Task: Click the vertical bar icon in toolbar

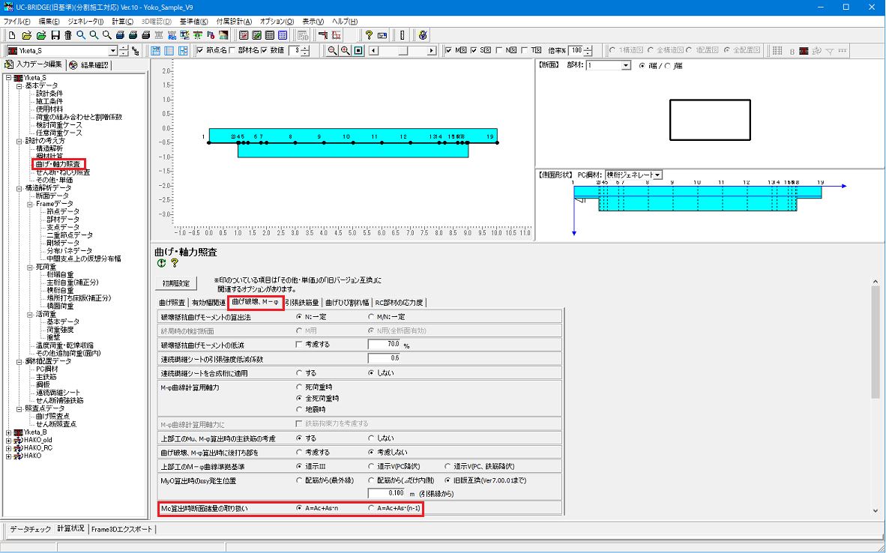Action: coord(403,35)
